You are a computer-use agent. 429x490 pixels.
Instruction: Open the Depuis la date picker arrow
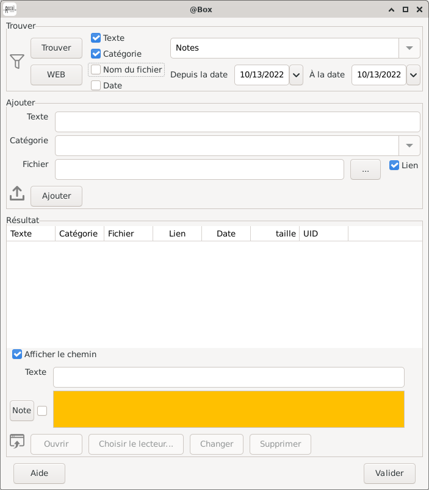[296, 75]
